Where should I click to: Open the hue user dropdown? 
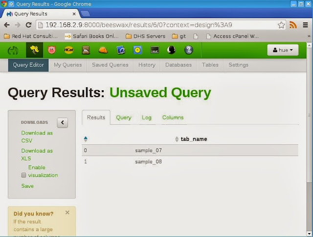(x=283, y=50)
